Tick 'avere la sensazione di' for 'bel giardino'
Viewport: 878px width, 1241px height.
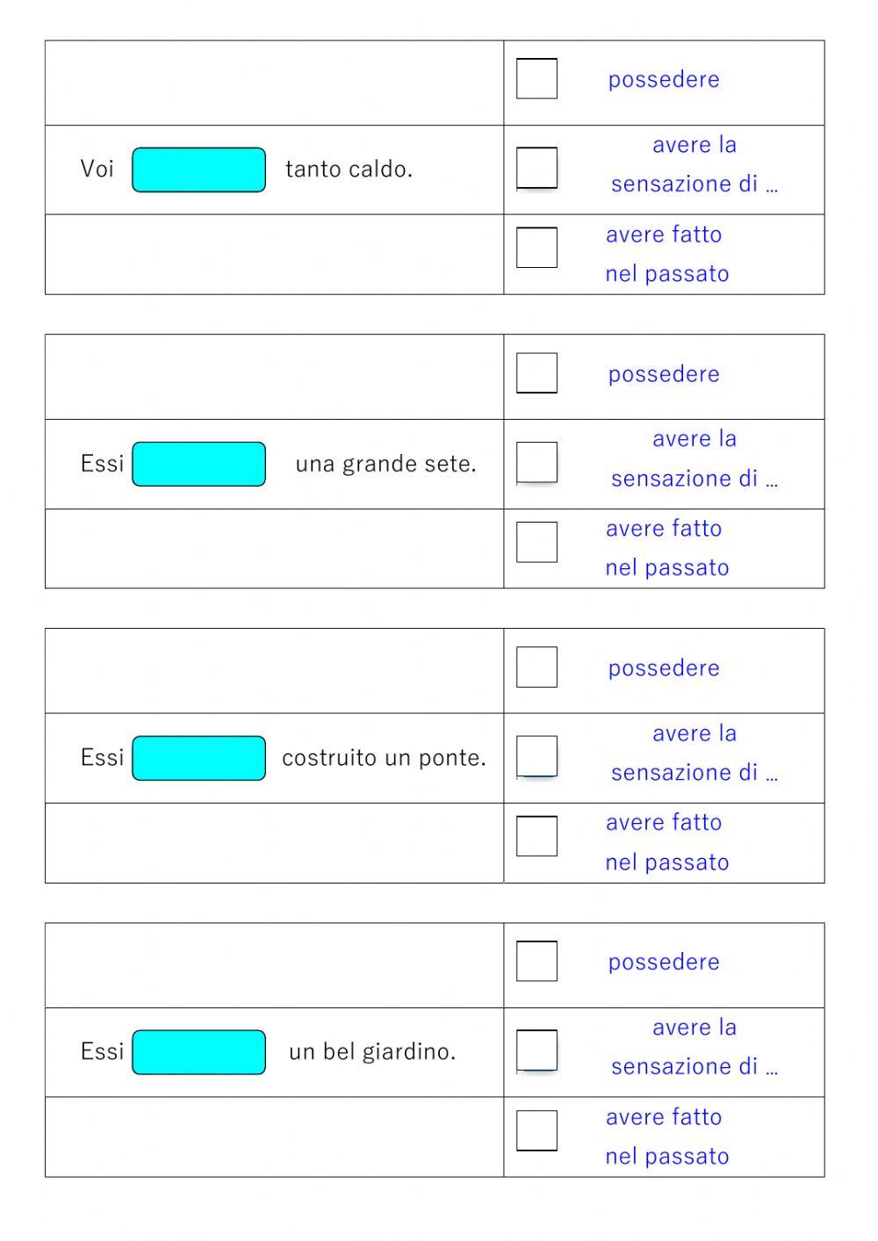point(536,1050)
